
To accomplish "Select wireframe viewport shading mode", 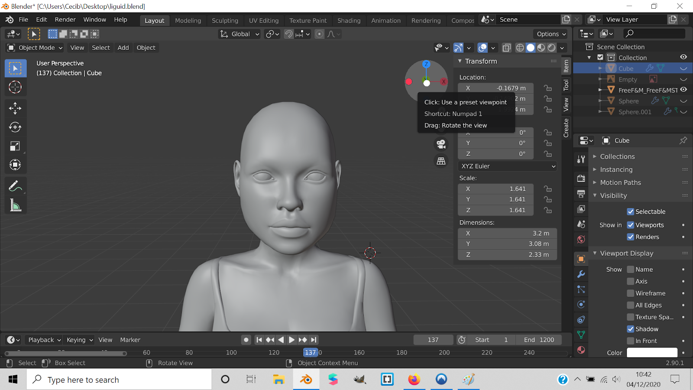I will click(x=520, y=48).
